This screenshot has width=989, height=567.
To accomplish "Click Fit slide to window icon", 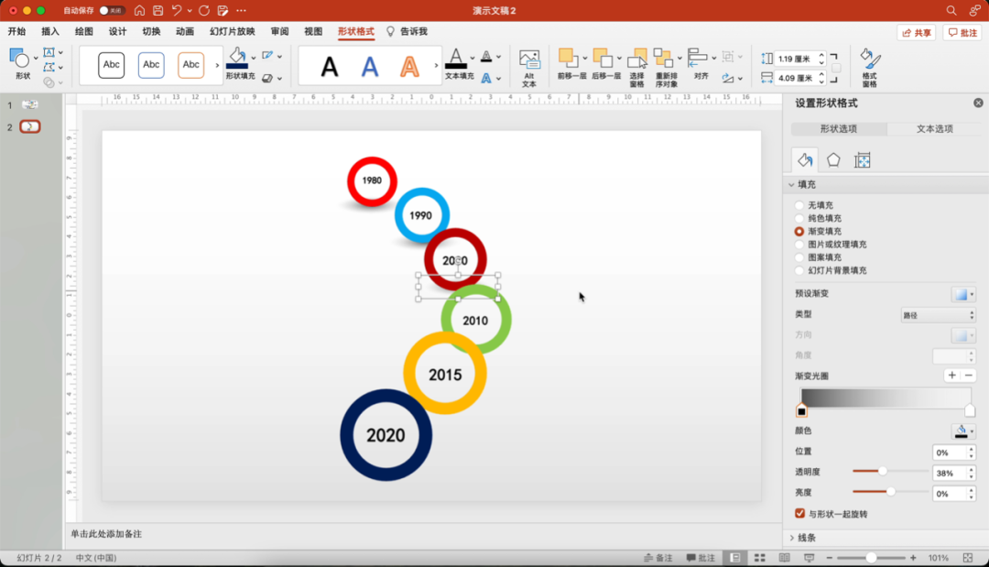I will (968, 558).
